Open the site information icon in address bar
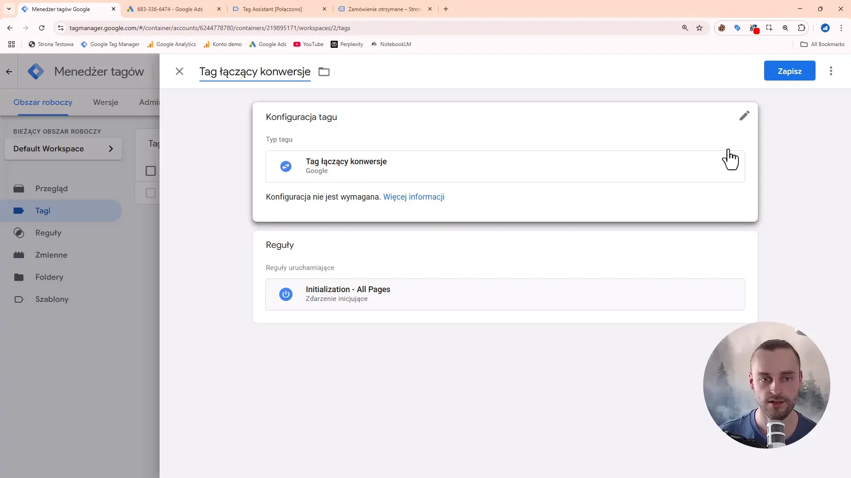The width and height of the screenshot is (851, 478). point(61,28)
